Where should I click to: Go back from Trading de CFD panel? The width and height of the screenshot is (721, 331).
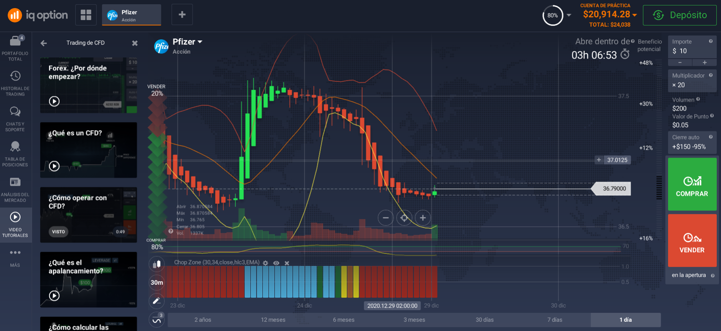pos(44,43)
